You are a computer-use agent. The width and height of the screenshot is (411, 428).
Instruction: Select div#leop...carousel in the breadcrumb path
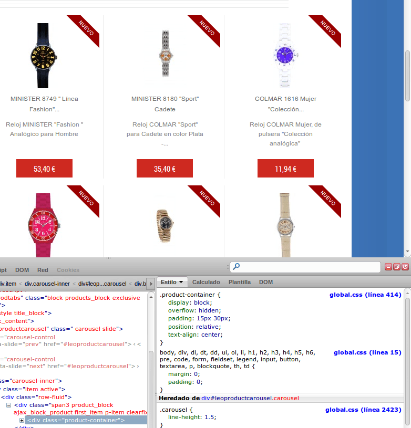102,284
